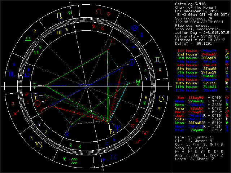Click the 'DeltaT = 95.1291' line
Viewport: 231px width, 173px height.
193,44
